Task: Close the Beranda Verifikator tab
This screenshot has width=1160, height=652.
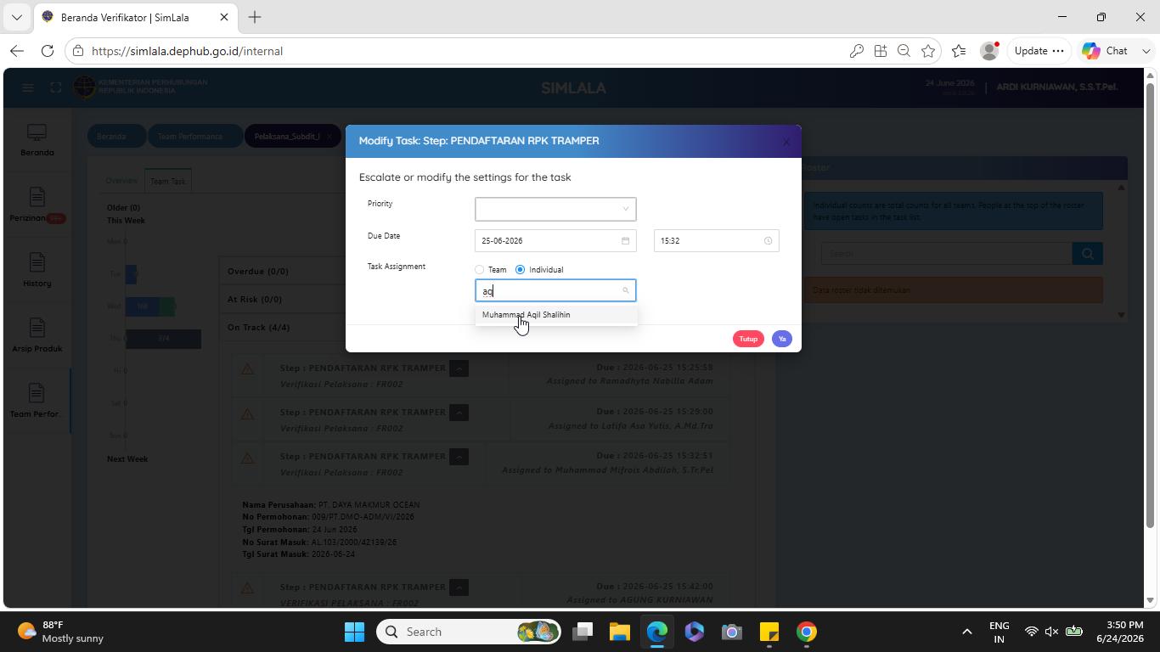Action: coord(224,17)
